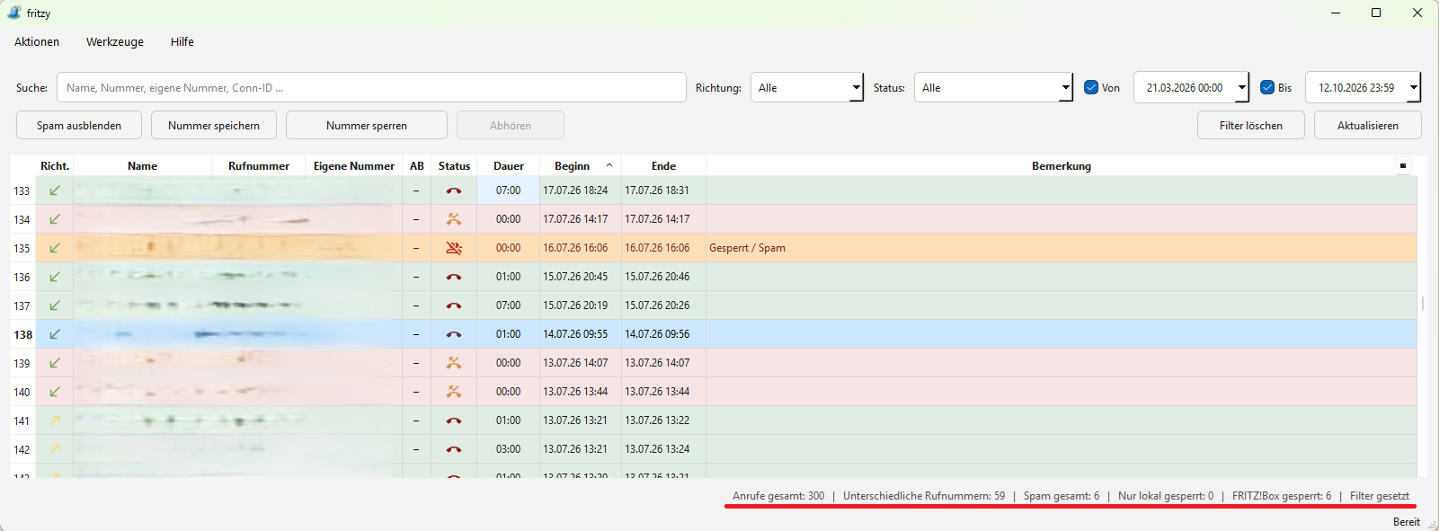Open the Werkzeuge menu
The image size is (1439, 531).
115,42
